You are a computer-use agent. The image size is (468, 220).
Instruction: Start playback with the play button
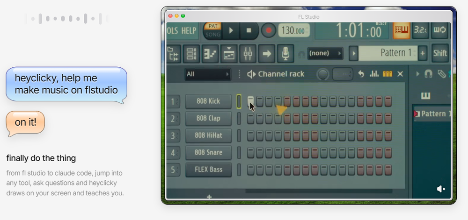(231, 30)
